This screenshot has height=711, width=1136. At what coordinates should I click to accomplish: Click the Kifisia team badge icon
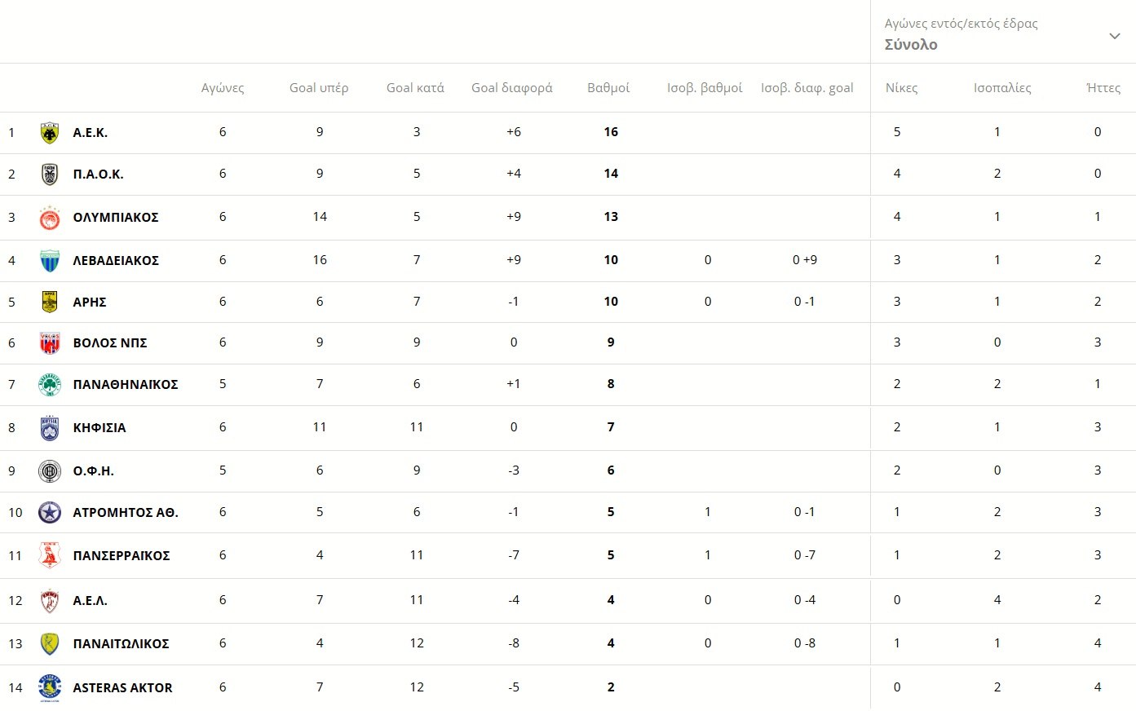[x=50, y=428]
